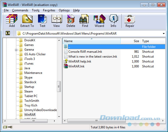Viewport: 168px width, 132px height.
Task: Select the Skype folder in tree
Action: pos(28,77)
